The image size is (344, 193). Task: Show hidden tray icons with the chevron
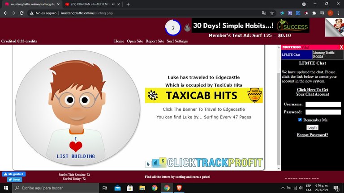(x=283, y=188)
